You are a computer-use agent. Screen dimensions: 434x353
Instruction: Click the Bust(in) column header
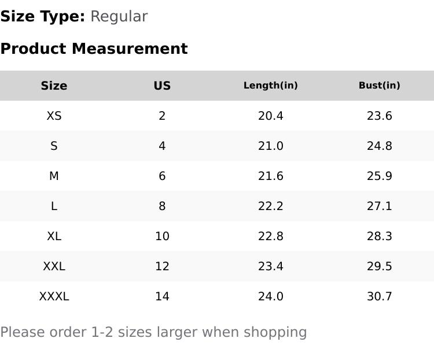click(379, 86)
